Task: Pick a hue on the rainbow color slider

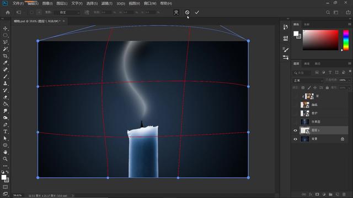Action: (346, 40)
